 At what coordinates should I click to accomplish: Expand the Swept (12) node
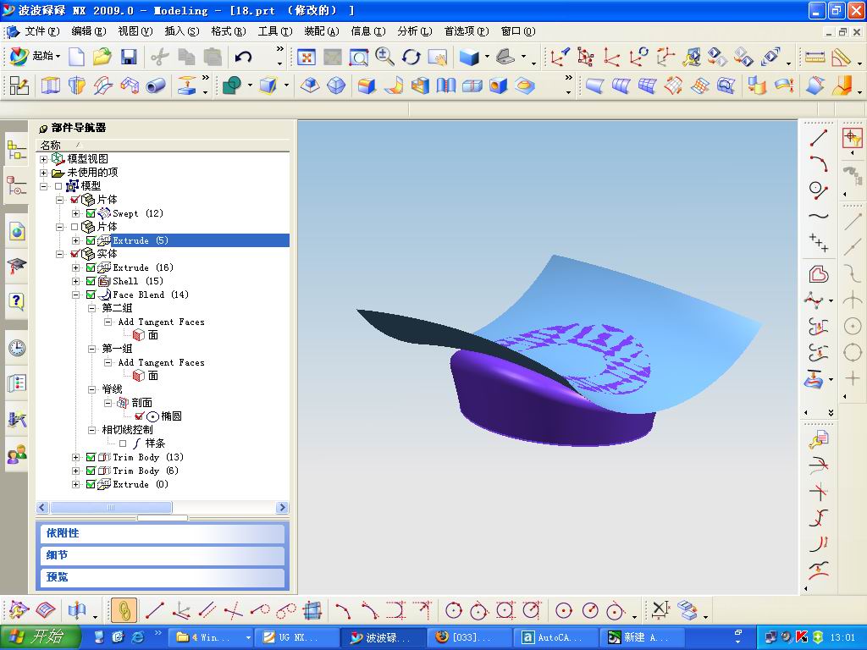click(75, 213)
